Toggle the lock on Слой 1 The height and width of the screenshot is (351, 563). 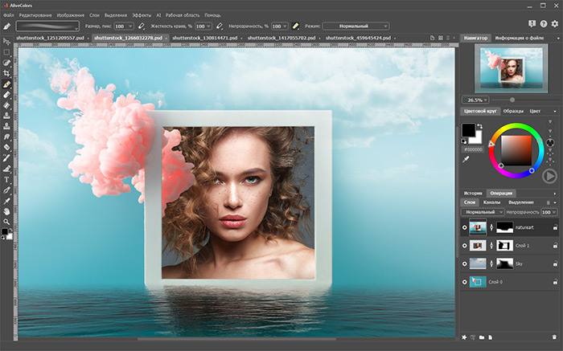point(555,246)
